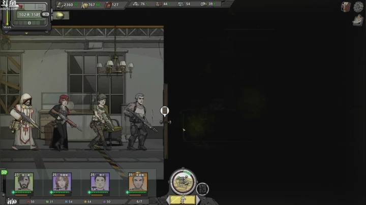Screen dimensions: 366x205
Task: Click the brass door handle
Action: pos(166,122)
